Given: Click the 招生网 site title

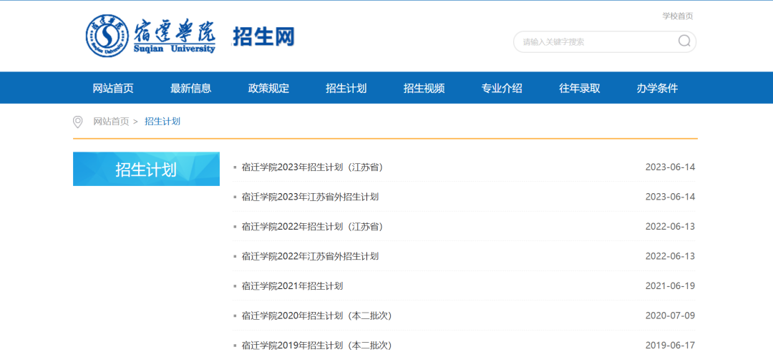Looking at the screenshot, I should coord(263,36).
